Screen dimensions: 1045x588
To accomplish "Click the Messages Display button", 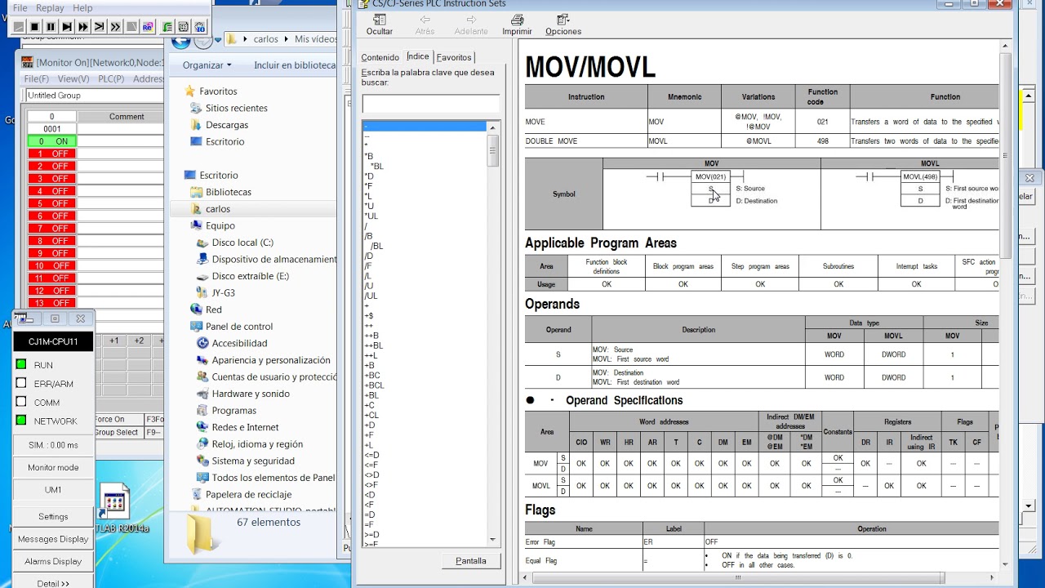I will [x=53, y=539].
